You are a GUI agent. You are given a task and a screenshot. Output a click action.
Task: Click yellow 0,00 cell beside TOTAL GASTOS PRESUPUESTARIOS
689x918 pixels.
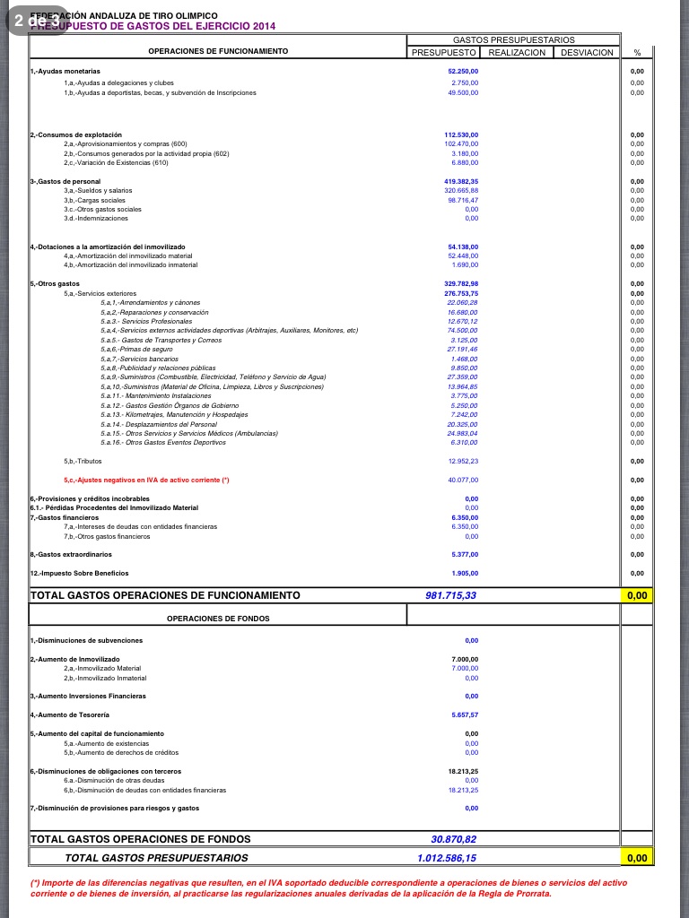(x=637, y=858)
